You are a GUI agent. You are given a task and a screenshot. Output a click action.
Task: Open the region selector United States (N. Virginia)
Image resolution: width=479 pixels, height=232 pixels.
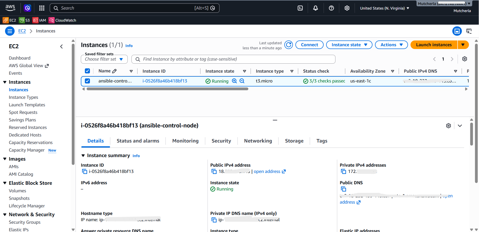coord(385,8)
